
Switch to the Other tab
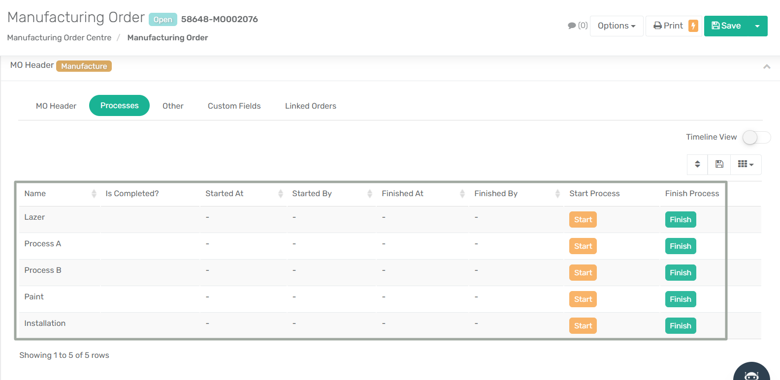(x=173, y=106)
